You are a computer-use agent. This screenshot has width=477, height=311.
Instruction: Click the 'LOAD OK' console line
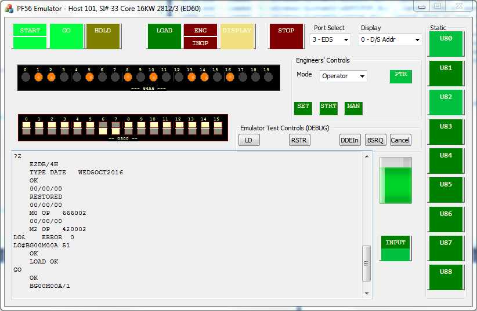point(44,262)
